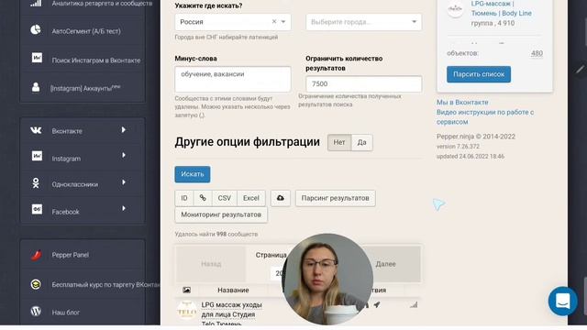This screenshot has height=330, width=587.
Task: Expand the Facebook sidebar submenu
Action: pos(124,208)
